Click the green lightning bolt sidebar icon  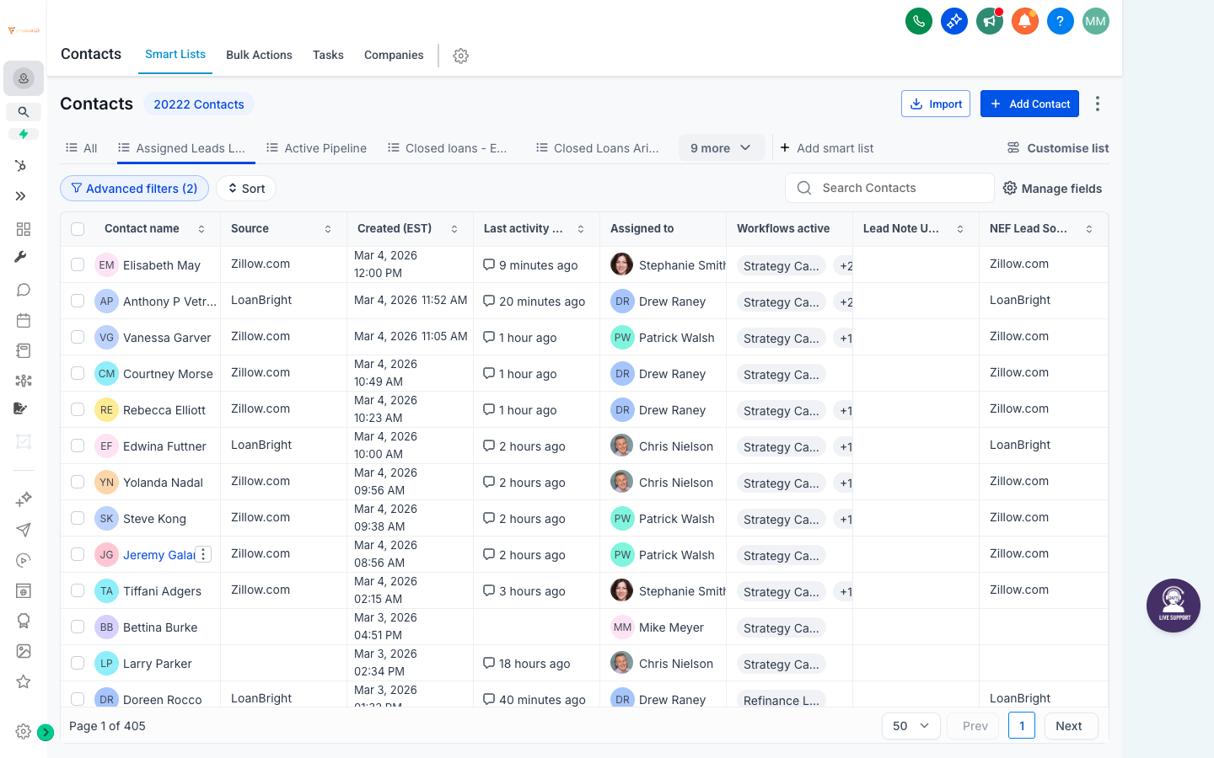23,134
